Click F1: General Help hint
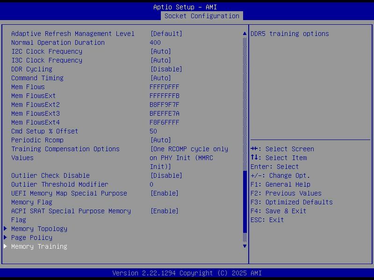The width and height of the screenshot is (374, 280). click(280, 184)
